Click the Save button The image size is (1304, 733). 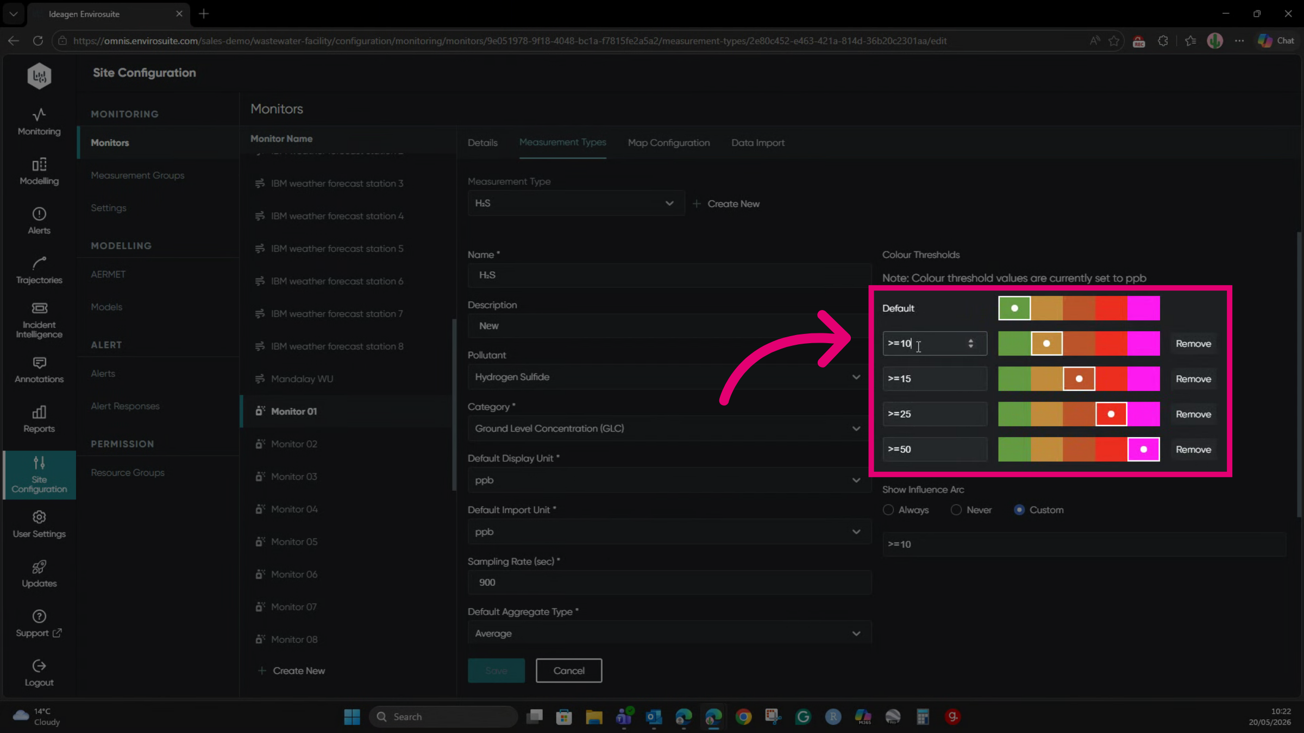coord(496,671)
